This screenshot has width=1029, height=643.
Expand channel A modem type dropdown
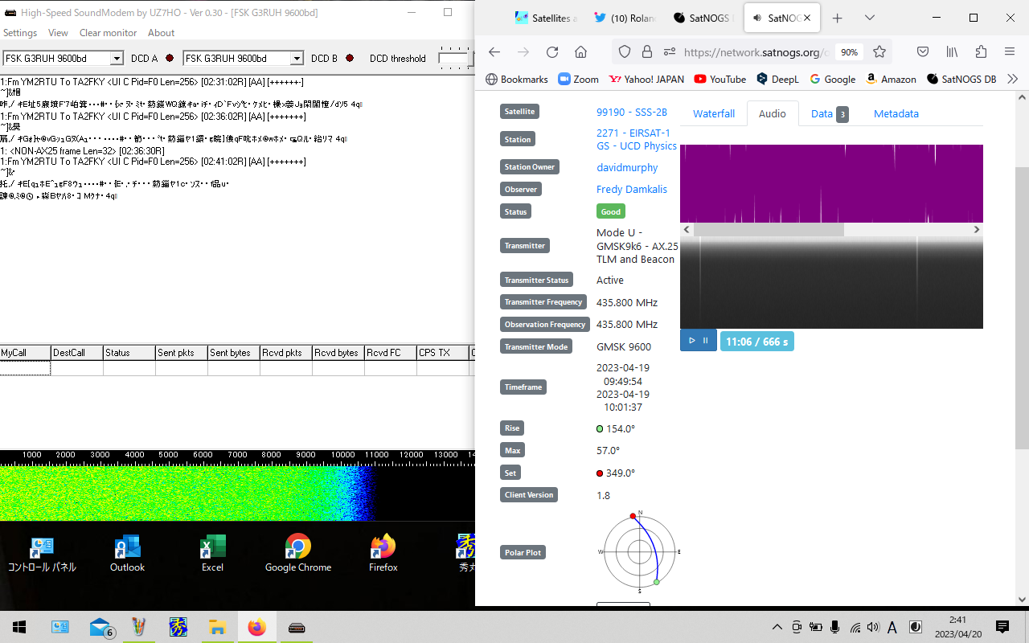pyautogui.click(x=117, y=59)
